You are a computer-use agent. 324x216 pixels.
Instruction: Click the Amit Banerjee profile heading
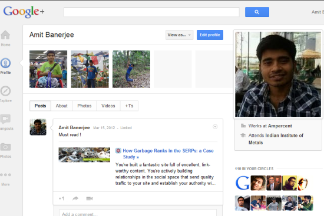52,35
